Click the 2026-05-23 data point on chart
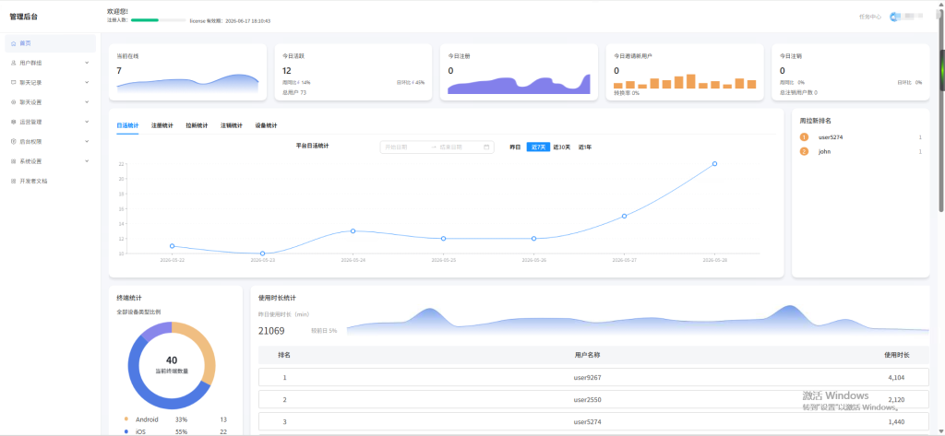This screenshot has height=436, width=945. (x=262, y=253)
